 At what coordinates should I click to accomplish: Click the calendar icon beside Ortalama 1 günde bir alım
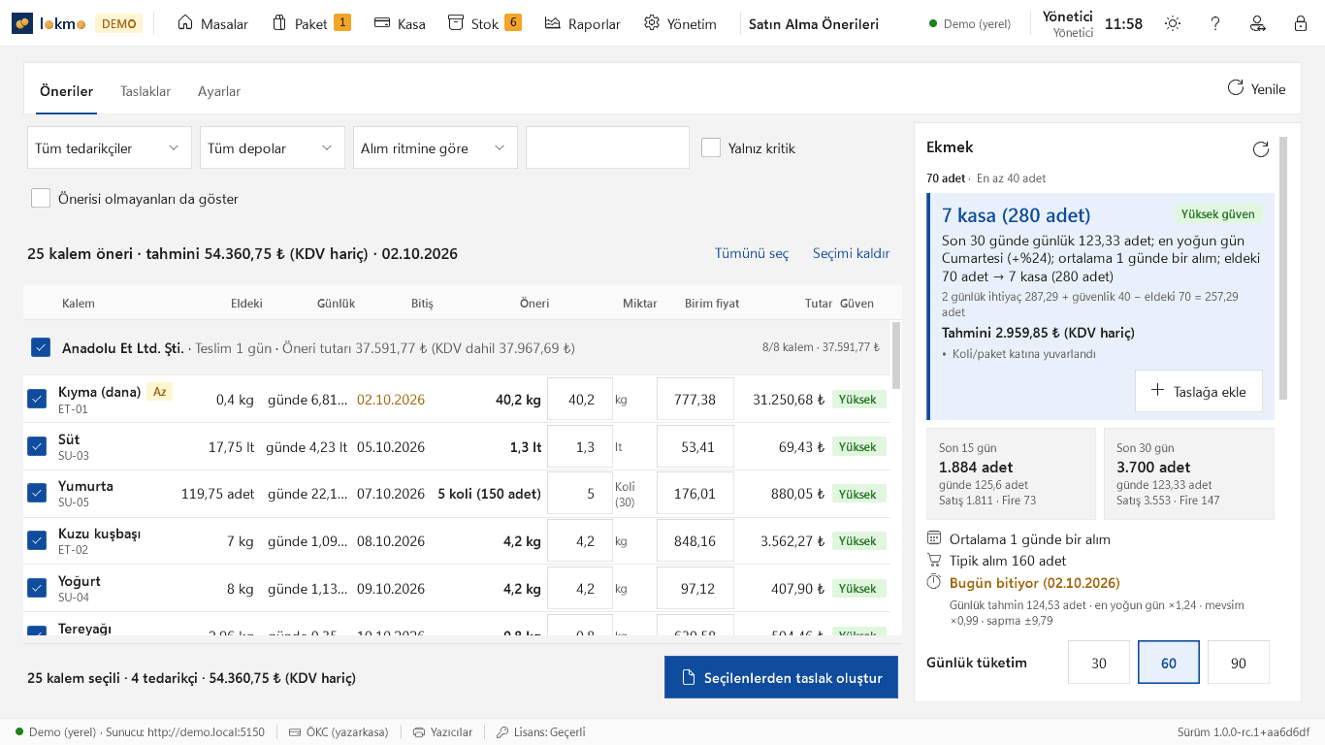pos(934,538)
